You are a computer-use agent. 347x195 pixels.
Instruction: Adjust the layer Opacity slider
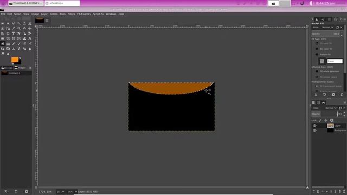point(327,114)
